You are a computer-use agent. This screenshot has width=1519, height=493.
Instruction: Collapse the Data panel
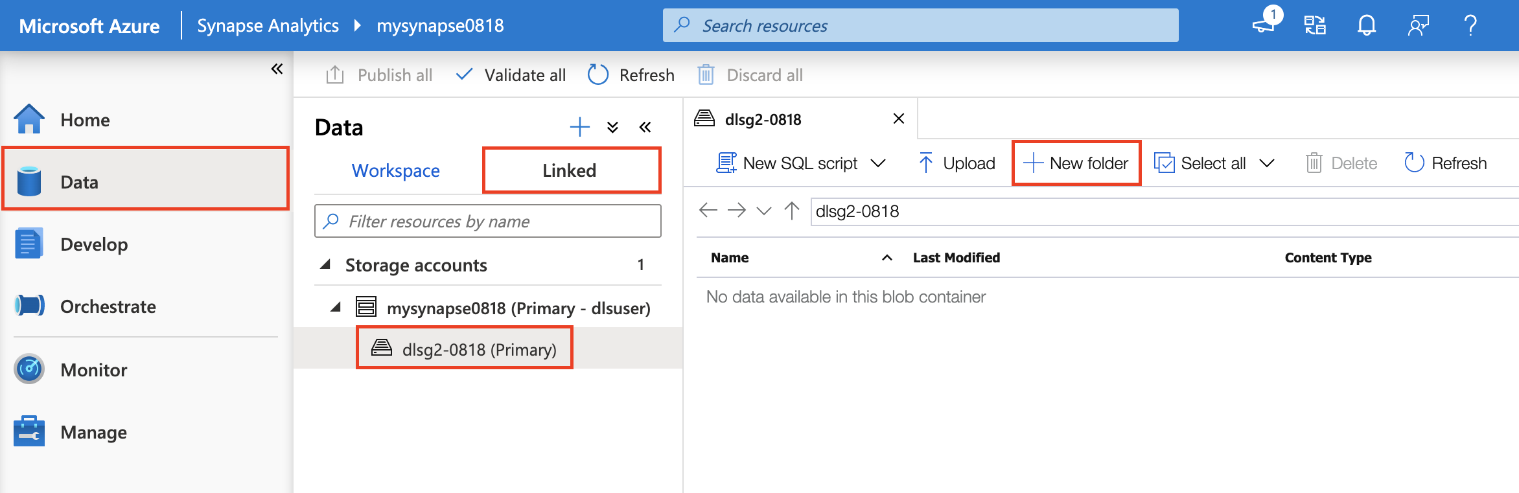[x=645, y=127]
